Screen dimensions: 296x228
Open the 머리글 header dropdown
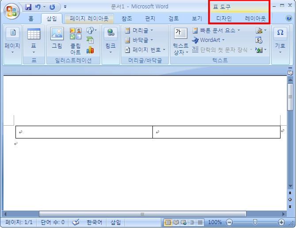(139, 30)
